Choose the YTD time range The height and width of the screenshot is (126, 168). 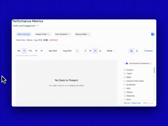(x=30, y=51)
